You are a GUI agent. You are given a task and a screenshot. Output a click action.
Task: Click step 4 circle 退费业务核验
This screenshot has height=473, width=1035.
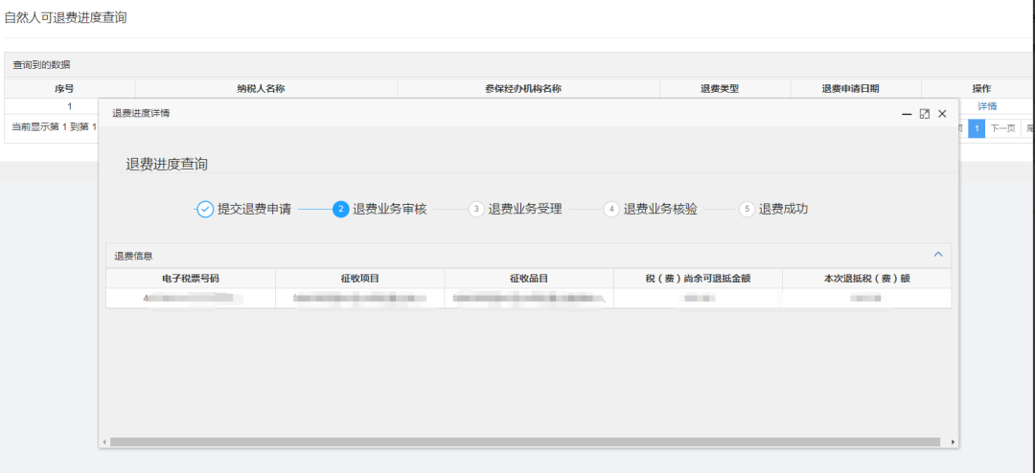[611, 210]
